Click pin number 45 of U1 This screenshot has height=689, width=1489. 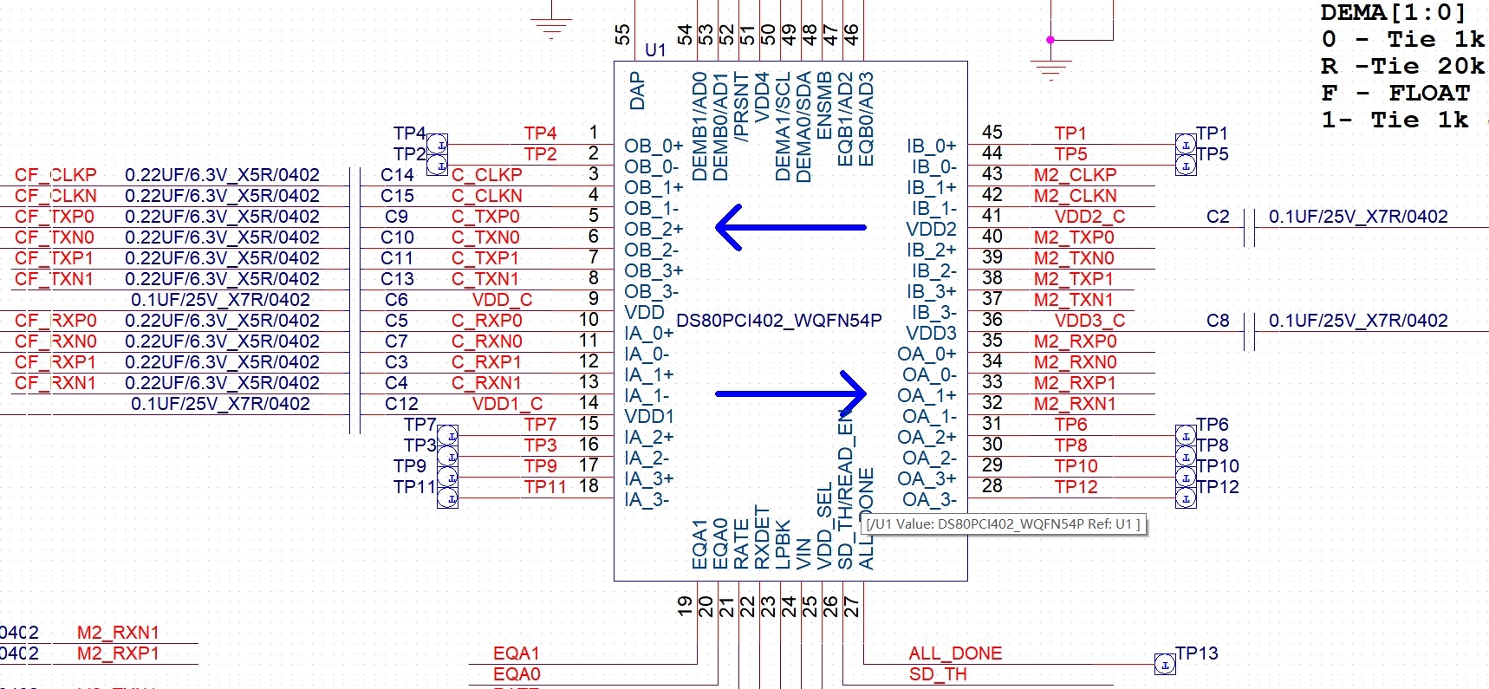pyautogui.click(x=992, y=133)
